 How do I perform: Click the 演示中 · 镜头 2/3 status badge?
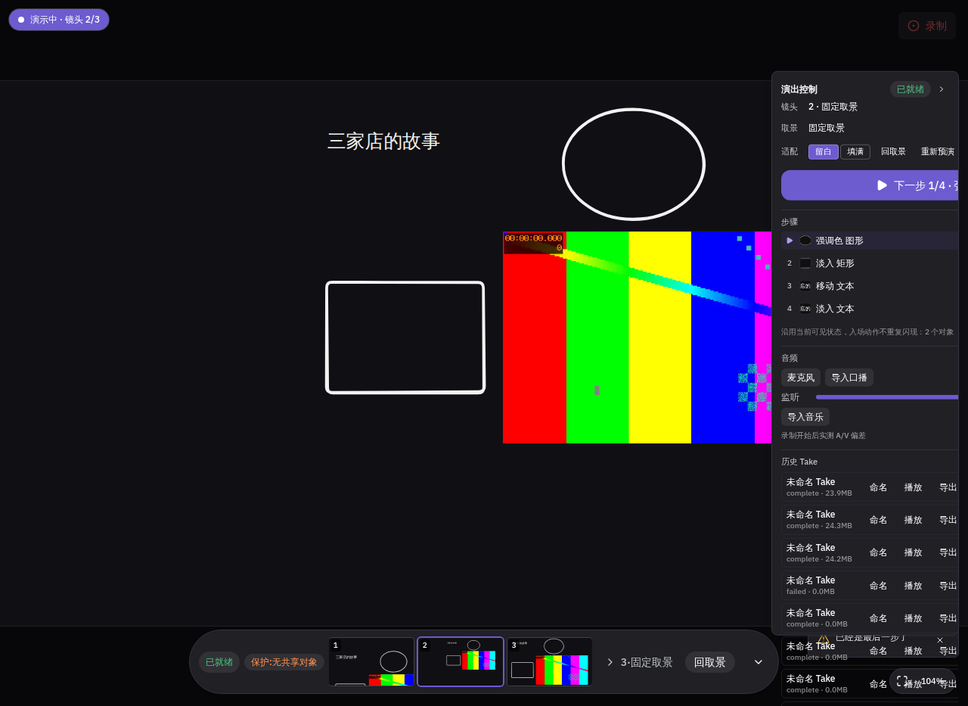click(59, 20)
